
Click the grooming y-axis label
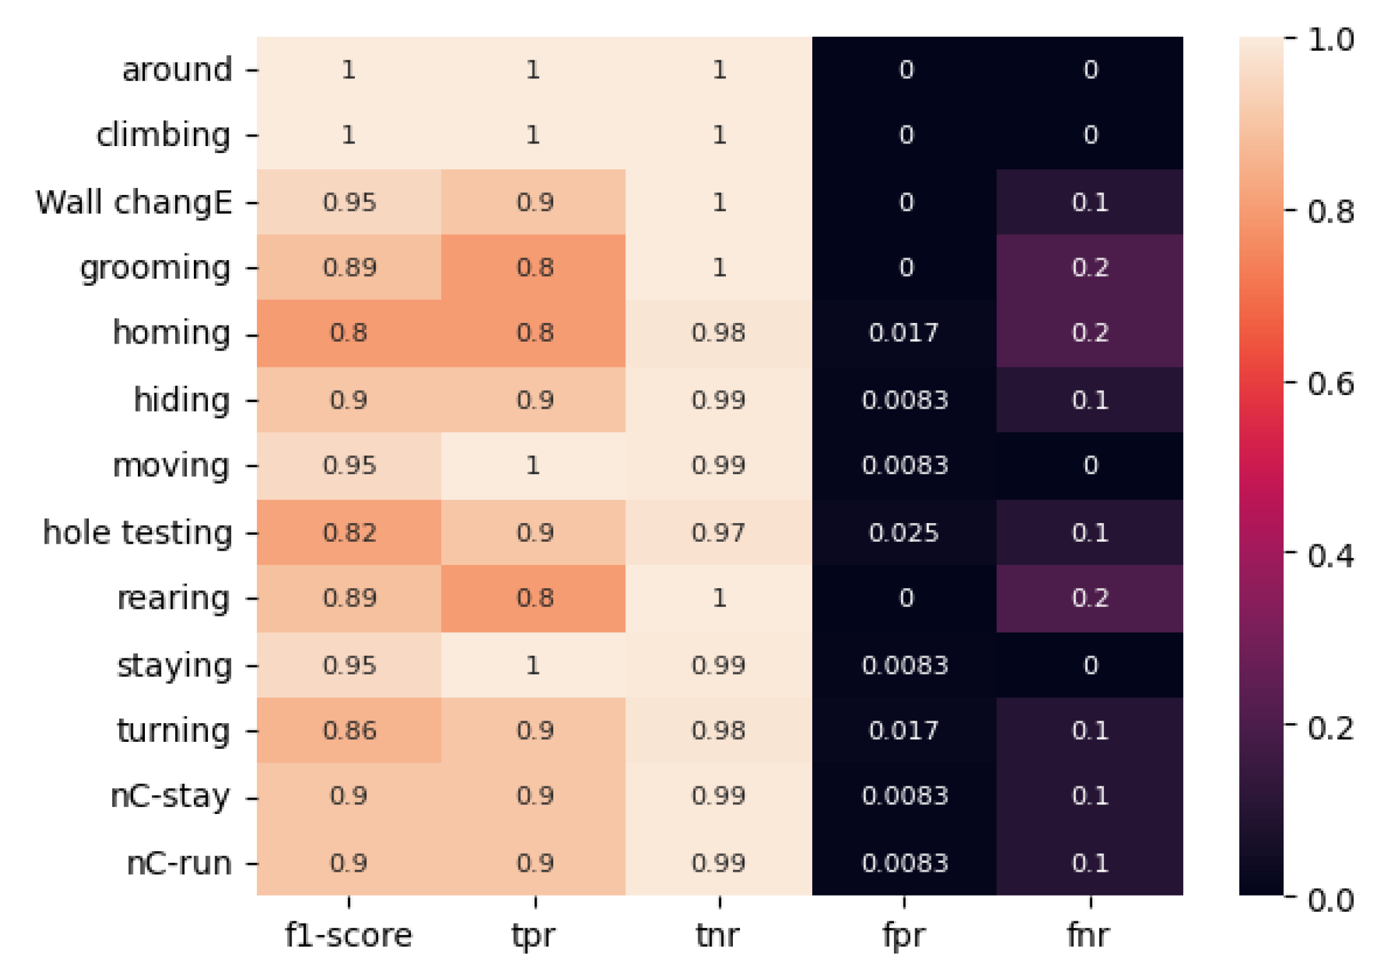tap(155, 268)
